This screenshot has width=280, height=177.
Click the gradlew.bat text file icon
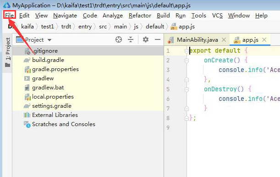(x=27, y=88)
